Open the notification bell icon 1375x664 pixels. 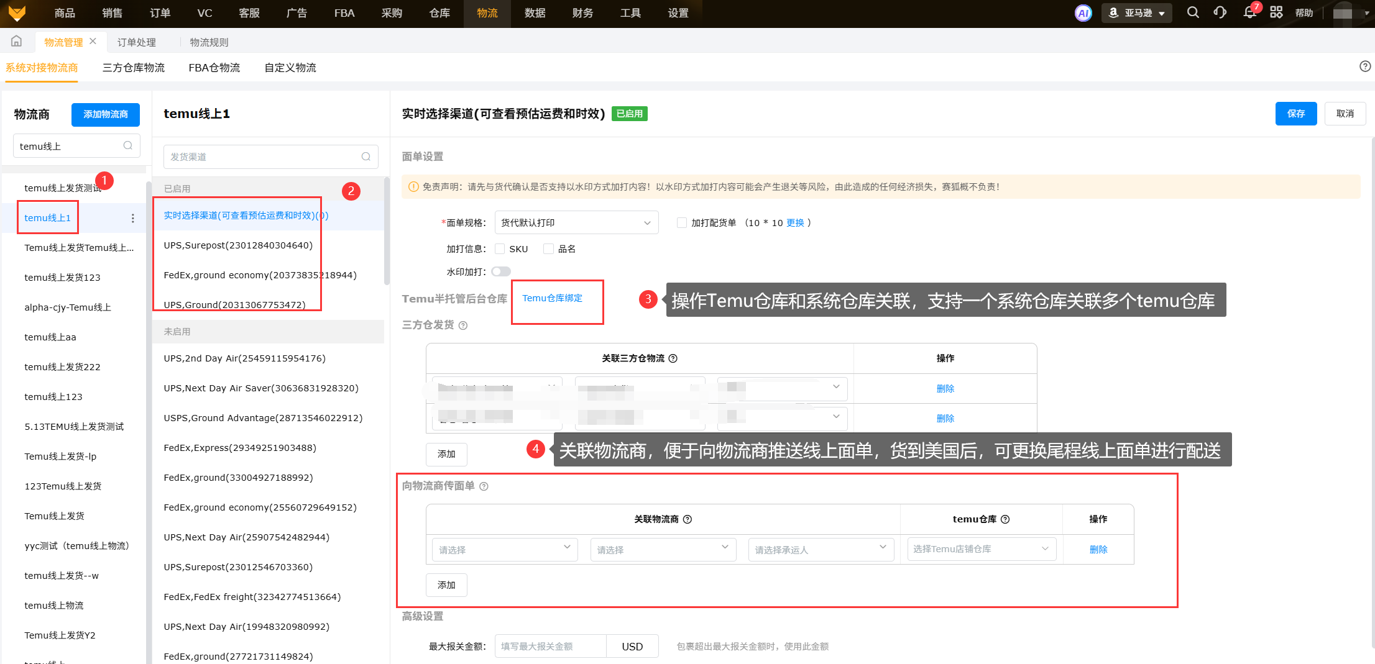click(x=1249, y=13)
